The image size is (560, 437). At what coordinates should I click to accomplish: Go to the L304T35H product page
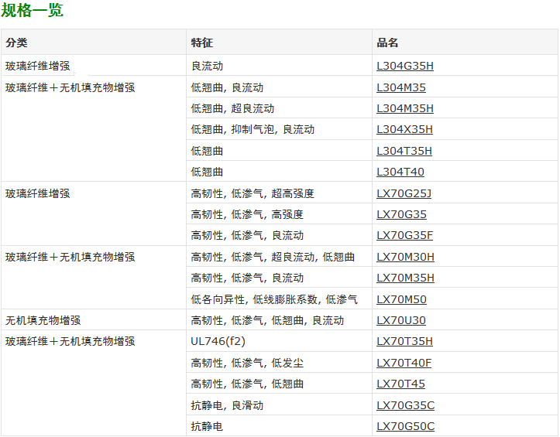404,151
